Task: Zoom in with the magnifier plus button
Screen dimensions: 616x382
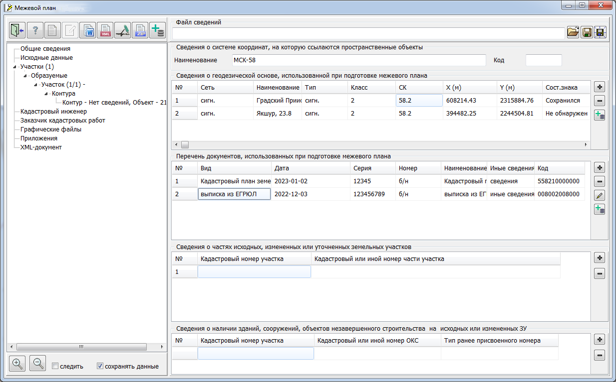Action: 17,364
